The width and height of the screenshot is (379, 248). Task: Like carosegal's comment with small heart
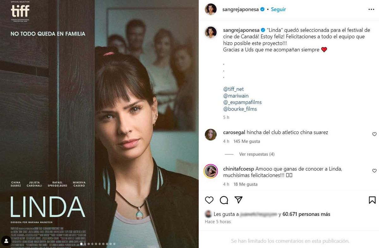pyautogui.click(x=374, y=134)
